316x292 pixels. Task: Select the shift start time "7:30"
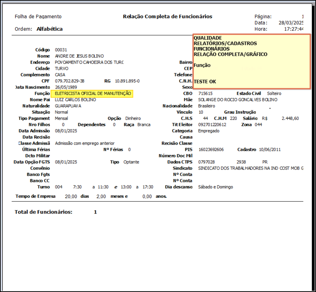(x=78, y=187)
